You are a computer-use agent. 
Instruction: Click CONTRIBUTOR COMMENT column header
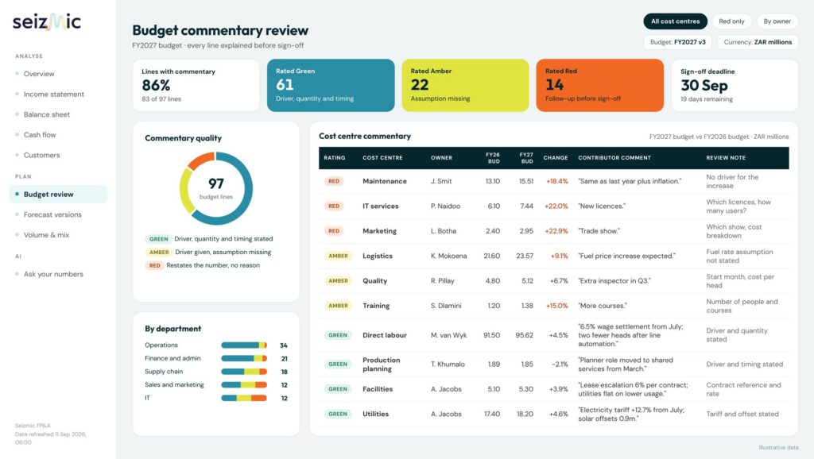click(614, 158)
